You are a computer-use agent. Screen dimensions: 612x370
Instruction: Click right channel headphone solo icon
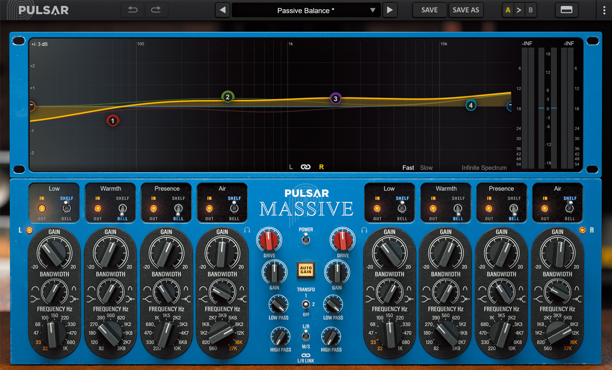(365, 230)
